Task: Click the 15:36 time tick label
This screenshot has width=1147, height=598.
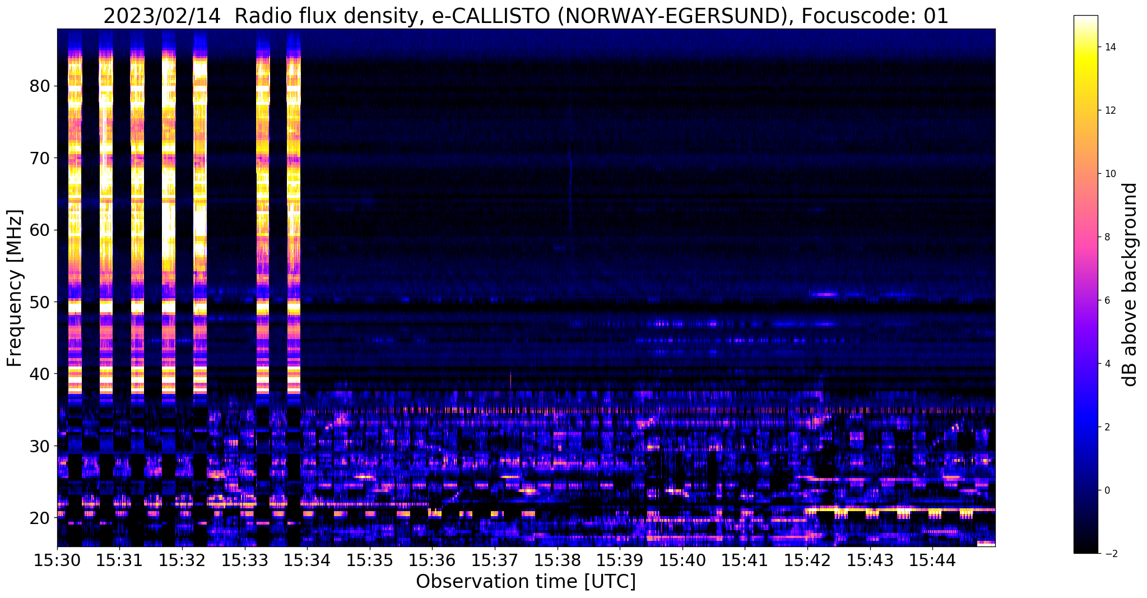Action: [432, 560]
